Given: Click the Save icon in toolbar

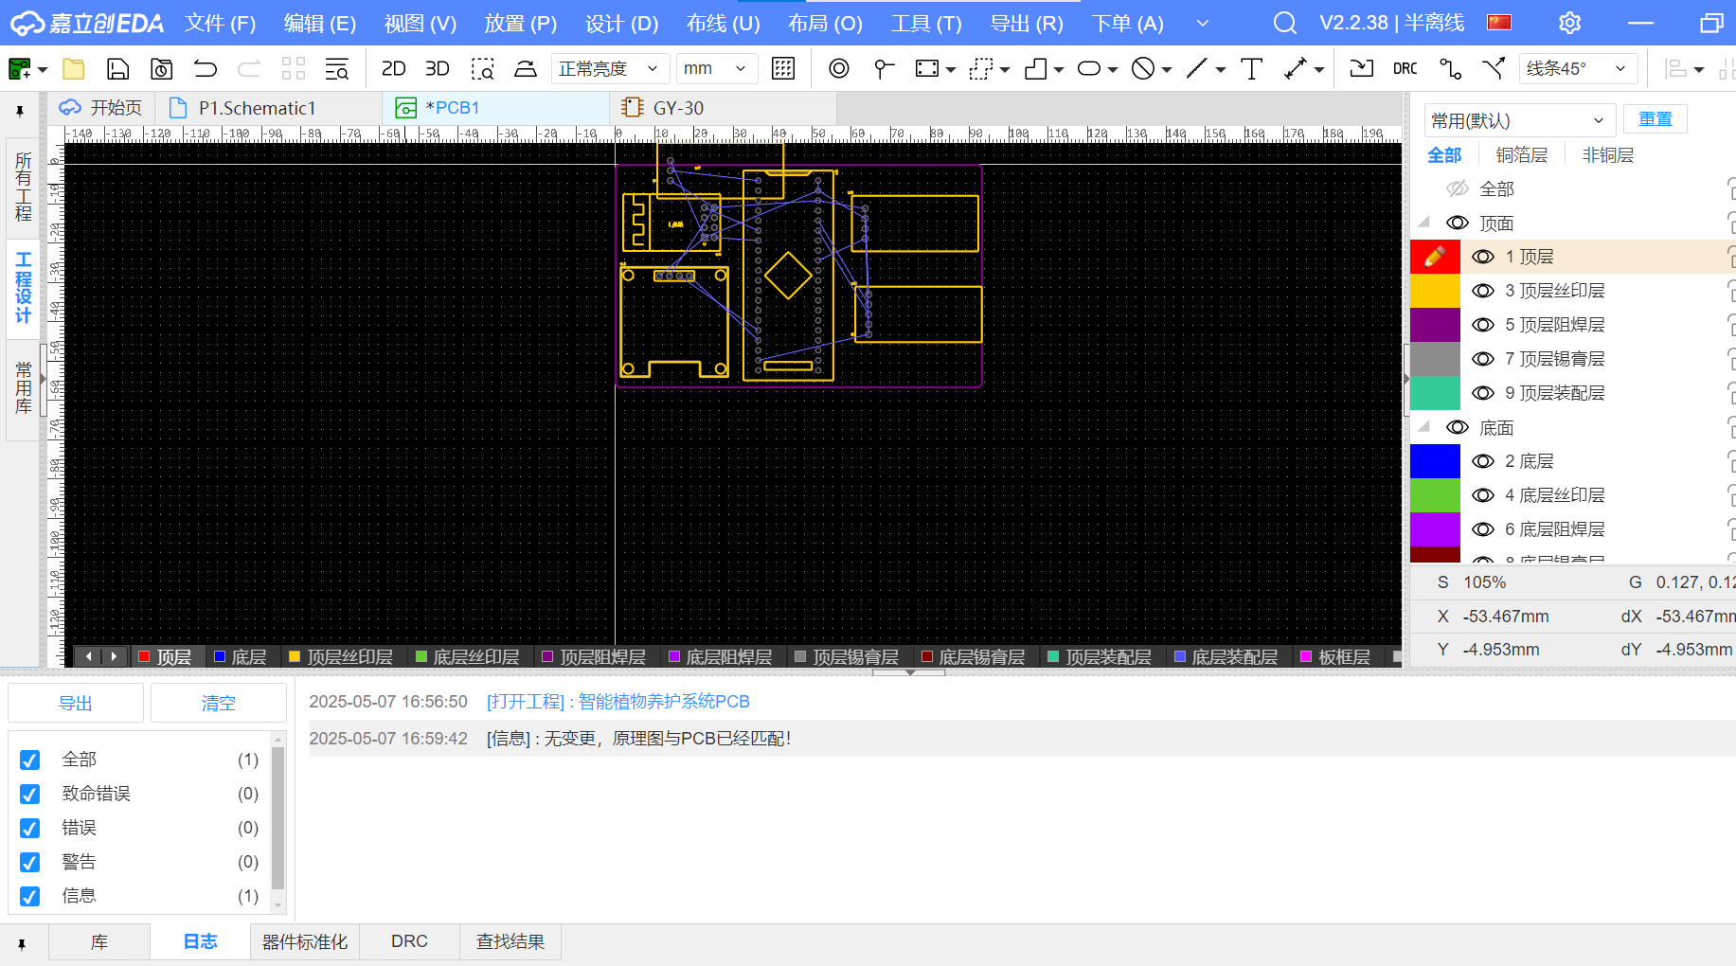Looking at the screenshot, I should click(117, 68).
